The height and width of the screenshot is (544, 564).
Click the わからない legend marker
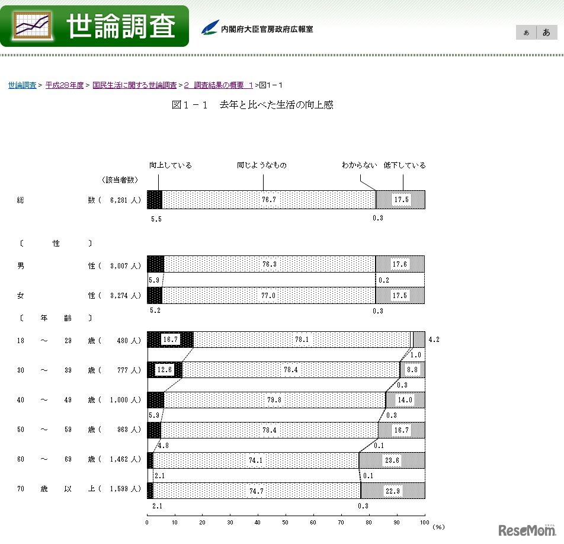pos(359,165)
